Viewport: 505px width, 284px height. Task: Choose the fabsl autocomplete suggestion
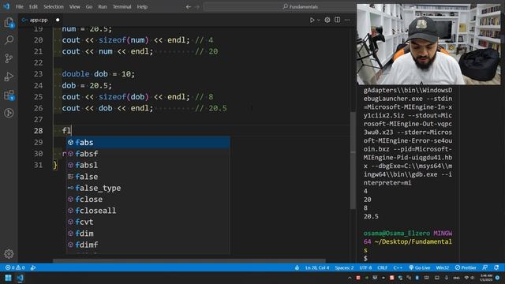pyautogui.click(x=148, y=165)
